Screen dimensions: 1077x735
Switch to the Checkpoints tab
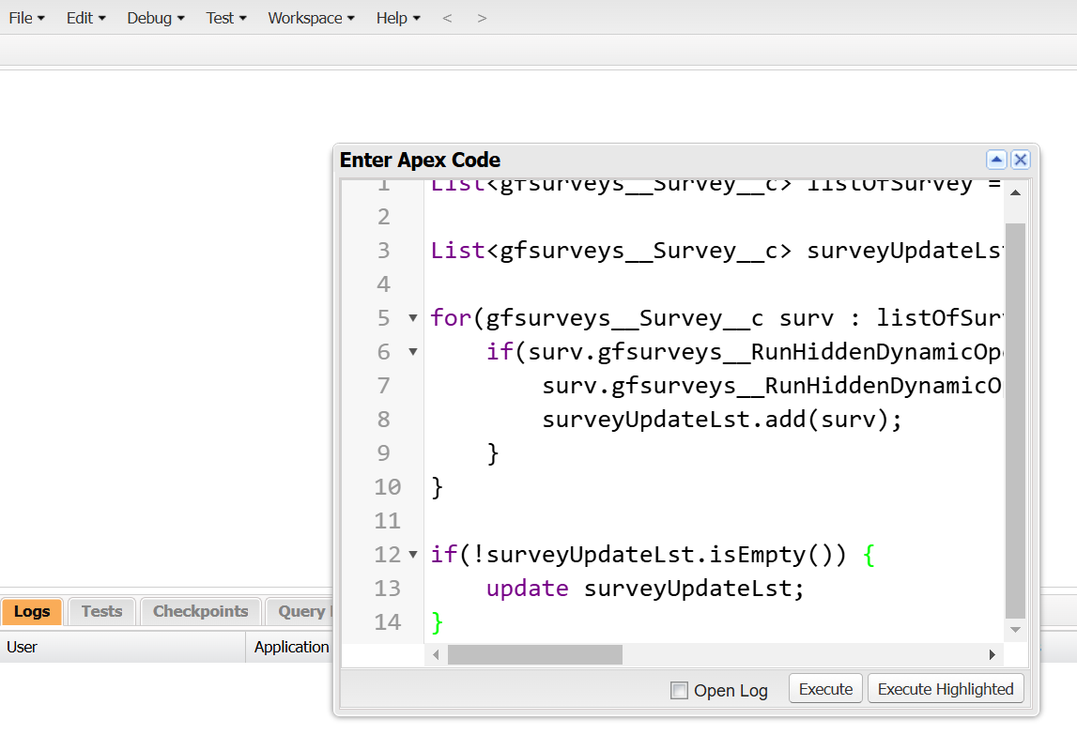tap(200, 611)
